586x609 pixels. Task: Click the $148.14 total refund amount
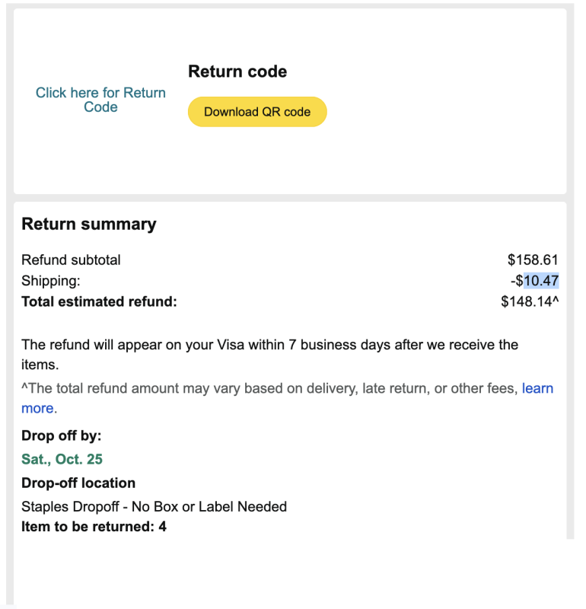pyautogui.click(x=528, y=301)
